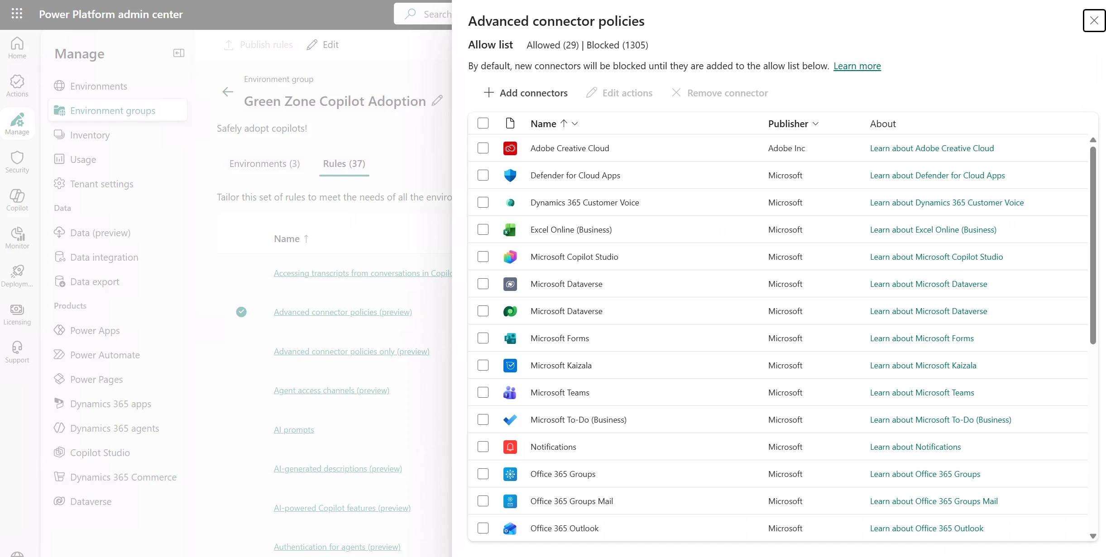Click the Defender for Cloud Apps shield icon
Image resolution: width=1106 pixels, height=557 pixels.
[x=510, y=175]
